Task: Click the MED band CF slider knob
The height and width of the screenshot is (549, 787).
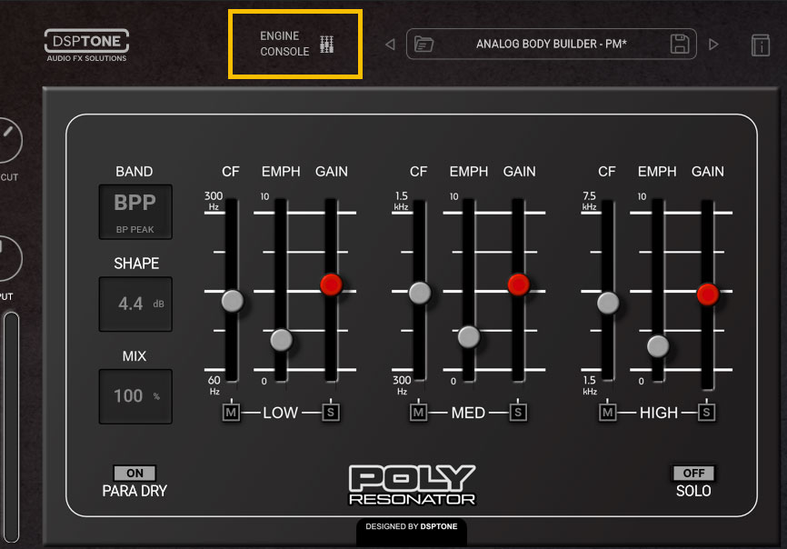Action: tap(420, 293)
